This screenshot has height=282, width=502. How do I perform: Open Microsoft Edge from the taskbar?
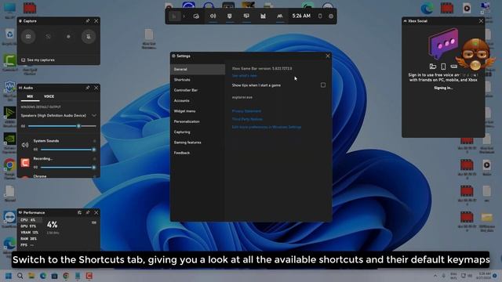(42, 276)
